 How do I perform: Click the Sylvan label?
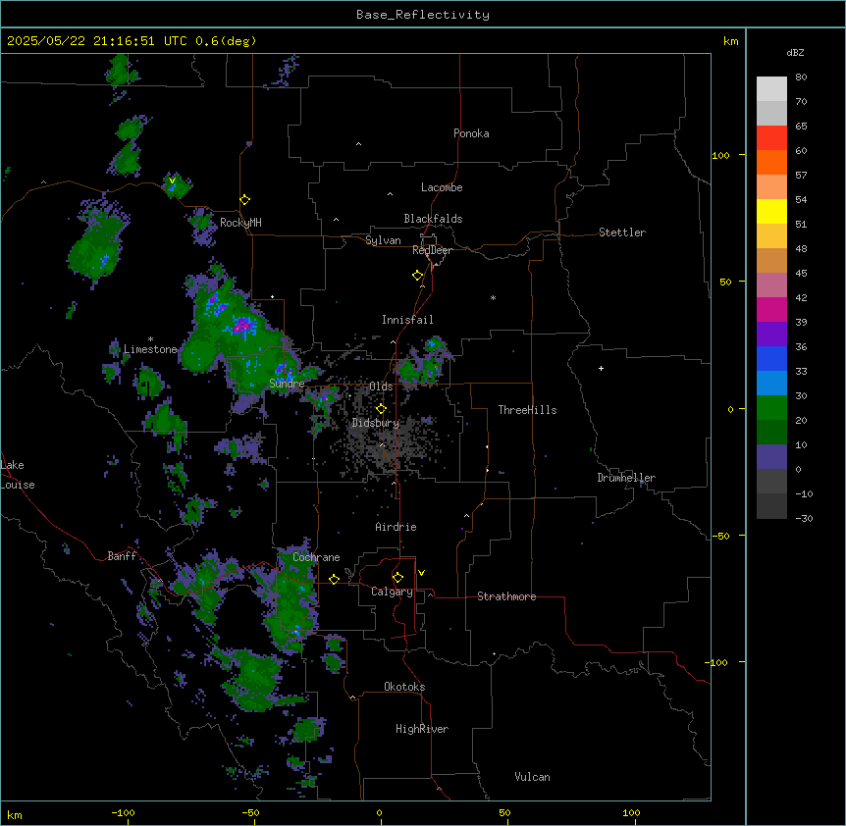click(383, 240)
